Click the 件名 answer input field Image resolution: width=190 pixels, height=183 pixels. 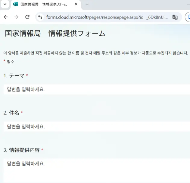(97, 127)
